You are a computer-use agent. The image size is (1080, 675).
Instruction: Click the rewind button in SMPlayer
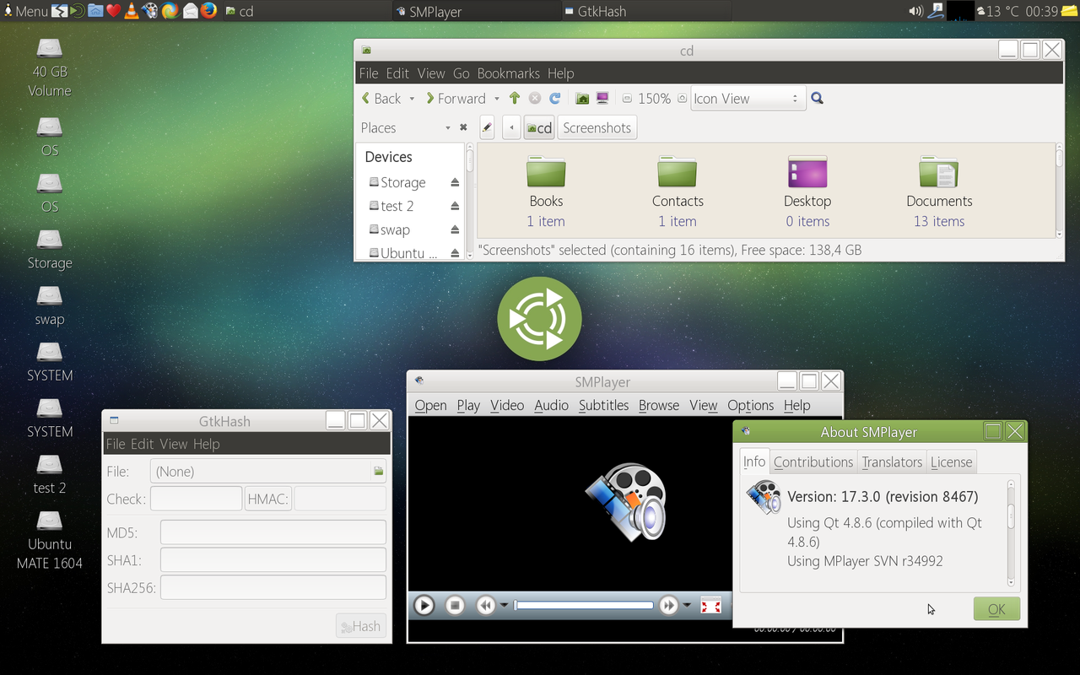coord(485,605)
